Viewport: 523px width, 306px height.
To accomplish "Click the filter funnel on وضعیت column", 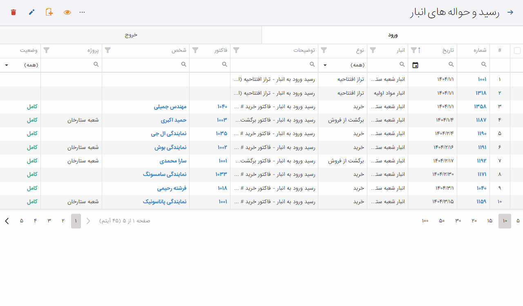I will (x=47, y=50).
